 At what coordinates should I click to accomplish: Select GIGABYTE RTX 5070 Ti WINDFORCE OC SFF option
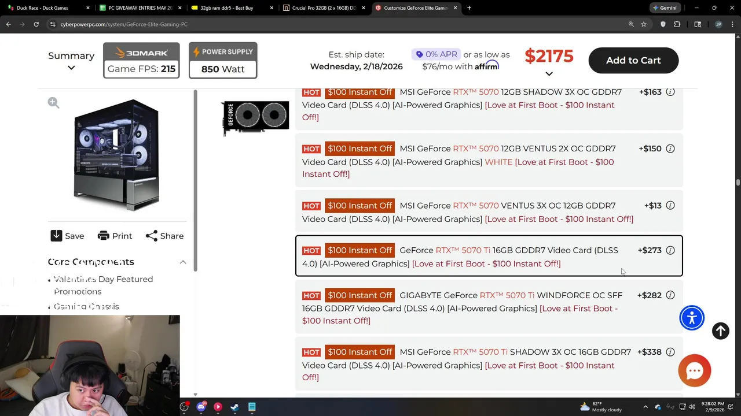489,307
